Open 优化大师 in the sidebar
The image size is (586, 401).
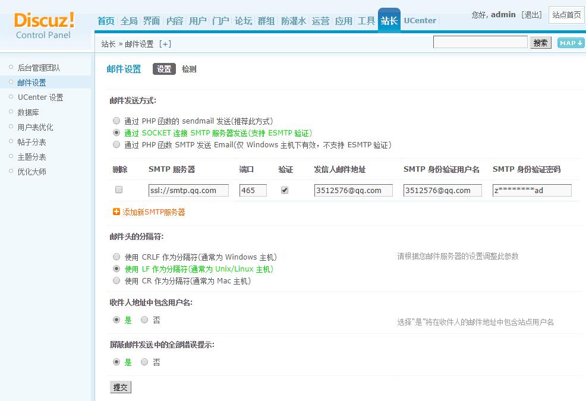click(x=31, y=172)
